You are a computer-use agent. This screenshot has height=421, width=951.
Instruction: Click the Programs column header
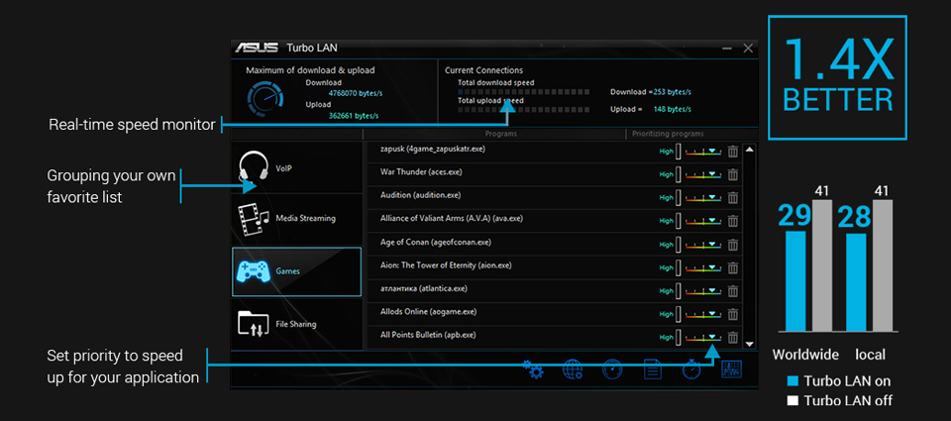tap(501, 134)
